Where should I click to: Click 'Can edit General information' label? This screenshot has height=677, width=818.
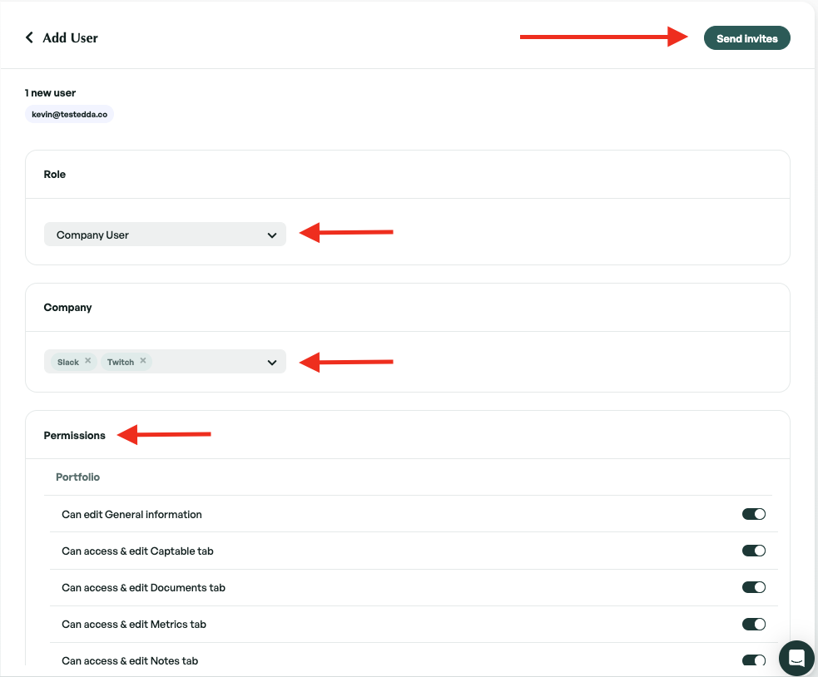(x=131, y=514)
